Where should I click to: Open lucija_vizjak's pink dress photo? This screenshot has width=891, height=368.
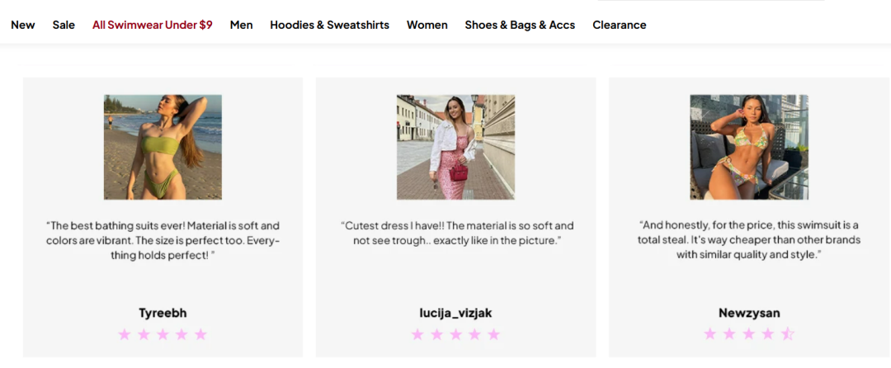coord(455,147)
